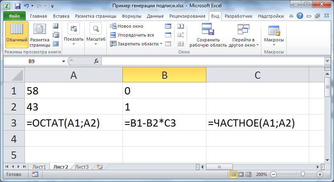Open the Разработчик tab
Screen dimensions: 334x182
click(x=238, y=16)
